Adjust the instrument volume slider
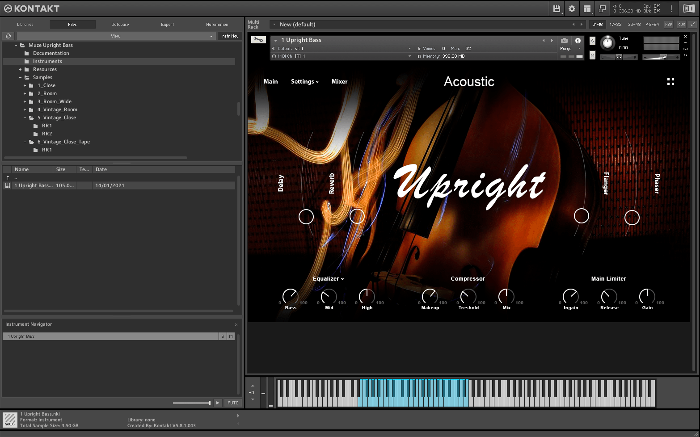700x437 pixels. [x=661, y=57]
